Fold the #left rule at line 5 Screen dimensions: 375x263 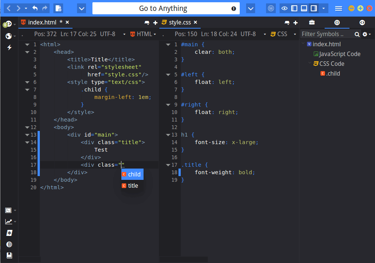pyautogui.click(x=168, y=75)
